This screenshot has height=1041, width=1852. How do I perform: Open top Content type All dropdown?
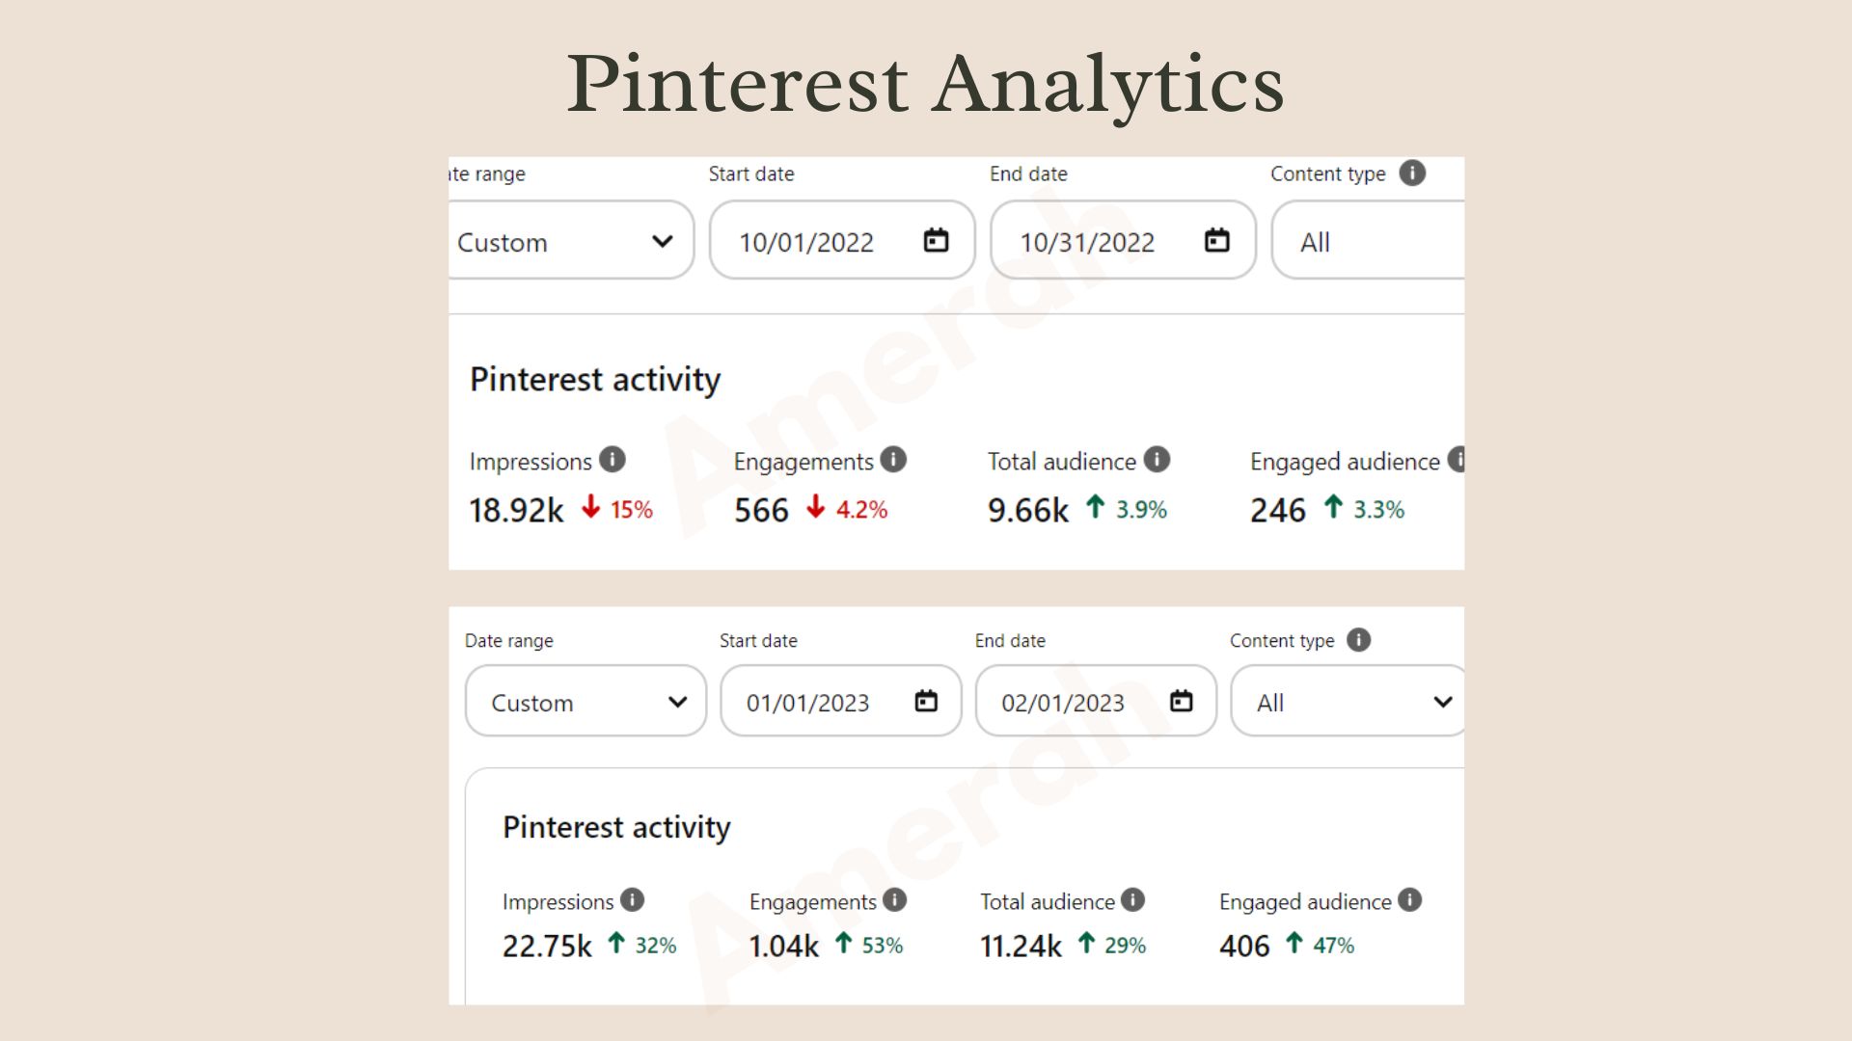[1368, 241]
